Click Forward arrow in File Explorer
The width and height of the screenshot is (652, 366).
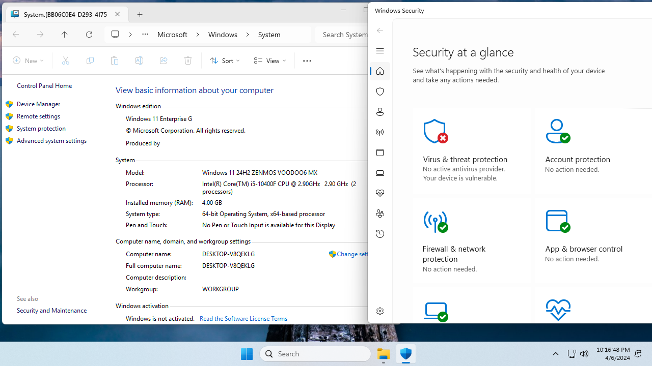[40, 35]
